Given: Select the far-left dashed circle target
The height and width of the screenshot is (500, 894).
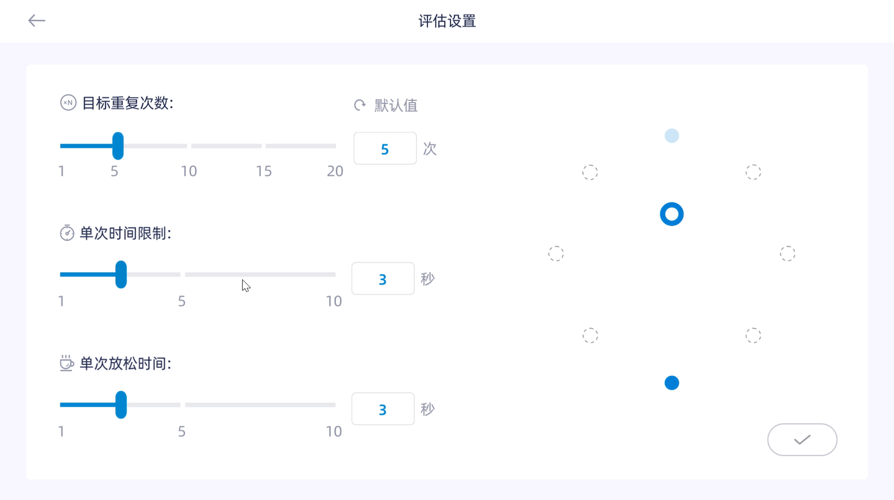Looking at the screenshot, I should (x=556, y=254).
